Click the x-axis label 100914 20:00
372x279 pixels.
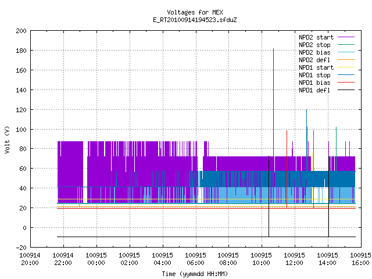click(30, 259)
